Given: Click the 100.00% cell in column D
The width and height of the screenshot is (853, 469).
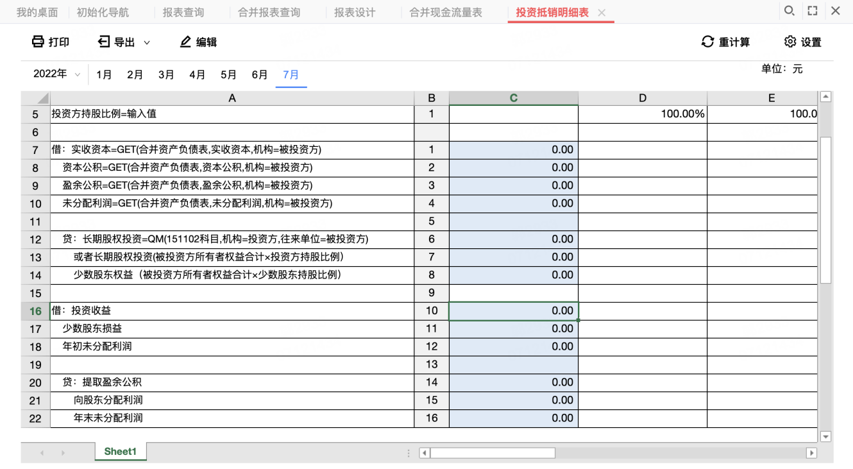Looking at the screenshot, I should point(643,114).
